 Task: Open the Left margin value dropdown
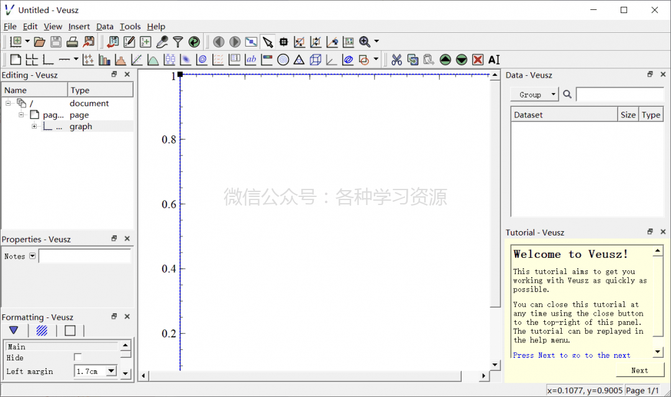(110, 371)
